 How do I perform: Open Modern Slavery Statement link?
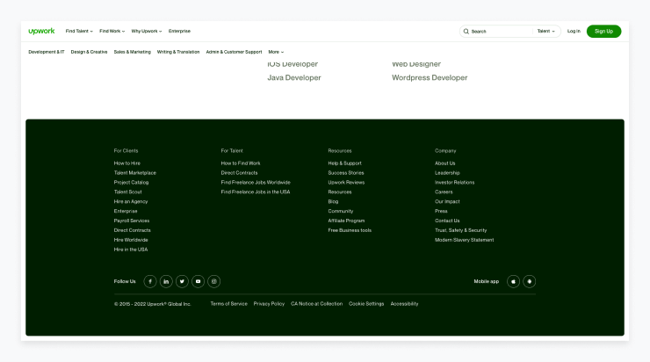(x=464, y=240)
